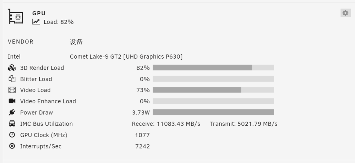The image size is (355, 163).
Task: Select the GPU section title
Action: [39, 13]
